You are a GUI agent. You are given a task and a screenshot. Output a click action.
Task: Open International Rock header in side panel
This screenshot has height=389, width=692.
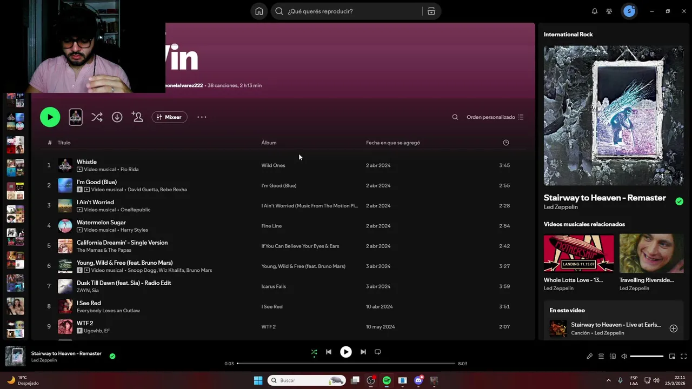point(568,35)
